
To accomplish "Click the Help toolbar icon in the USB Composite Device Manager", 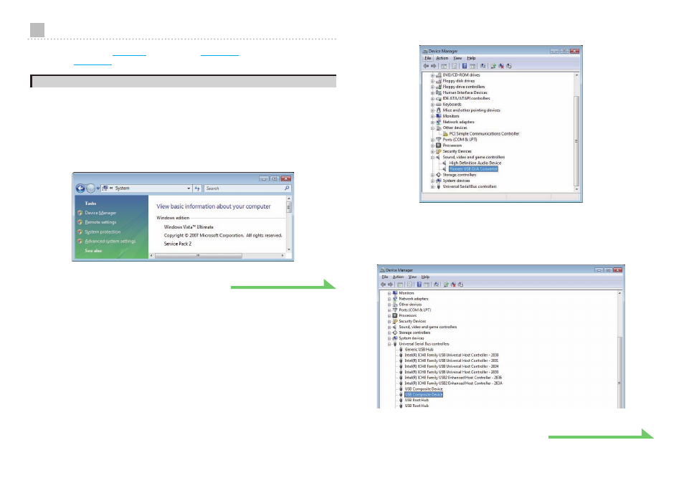I will click(419, 284).
